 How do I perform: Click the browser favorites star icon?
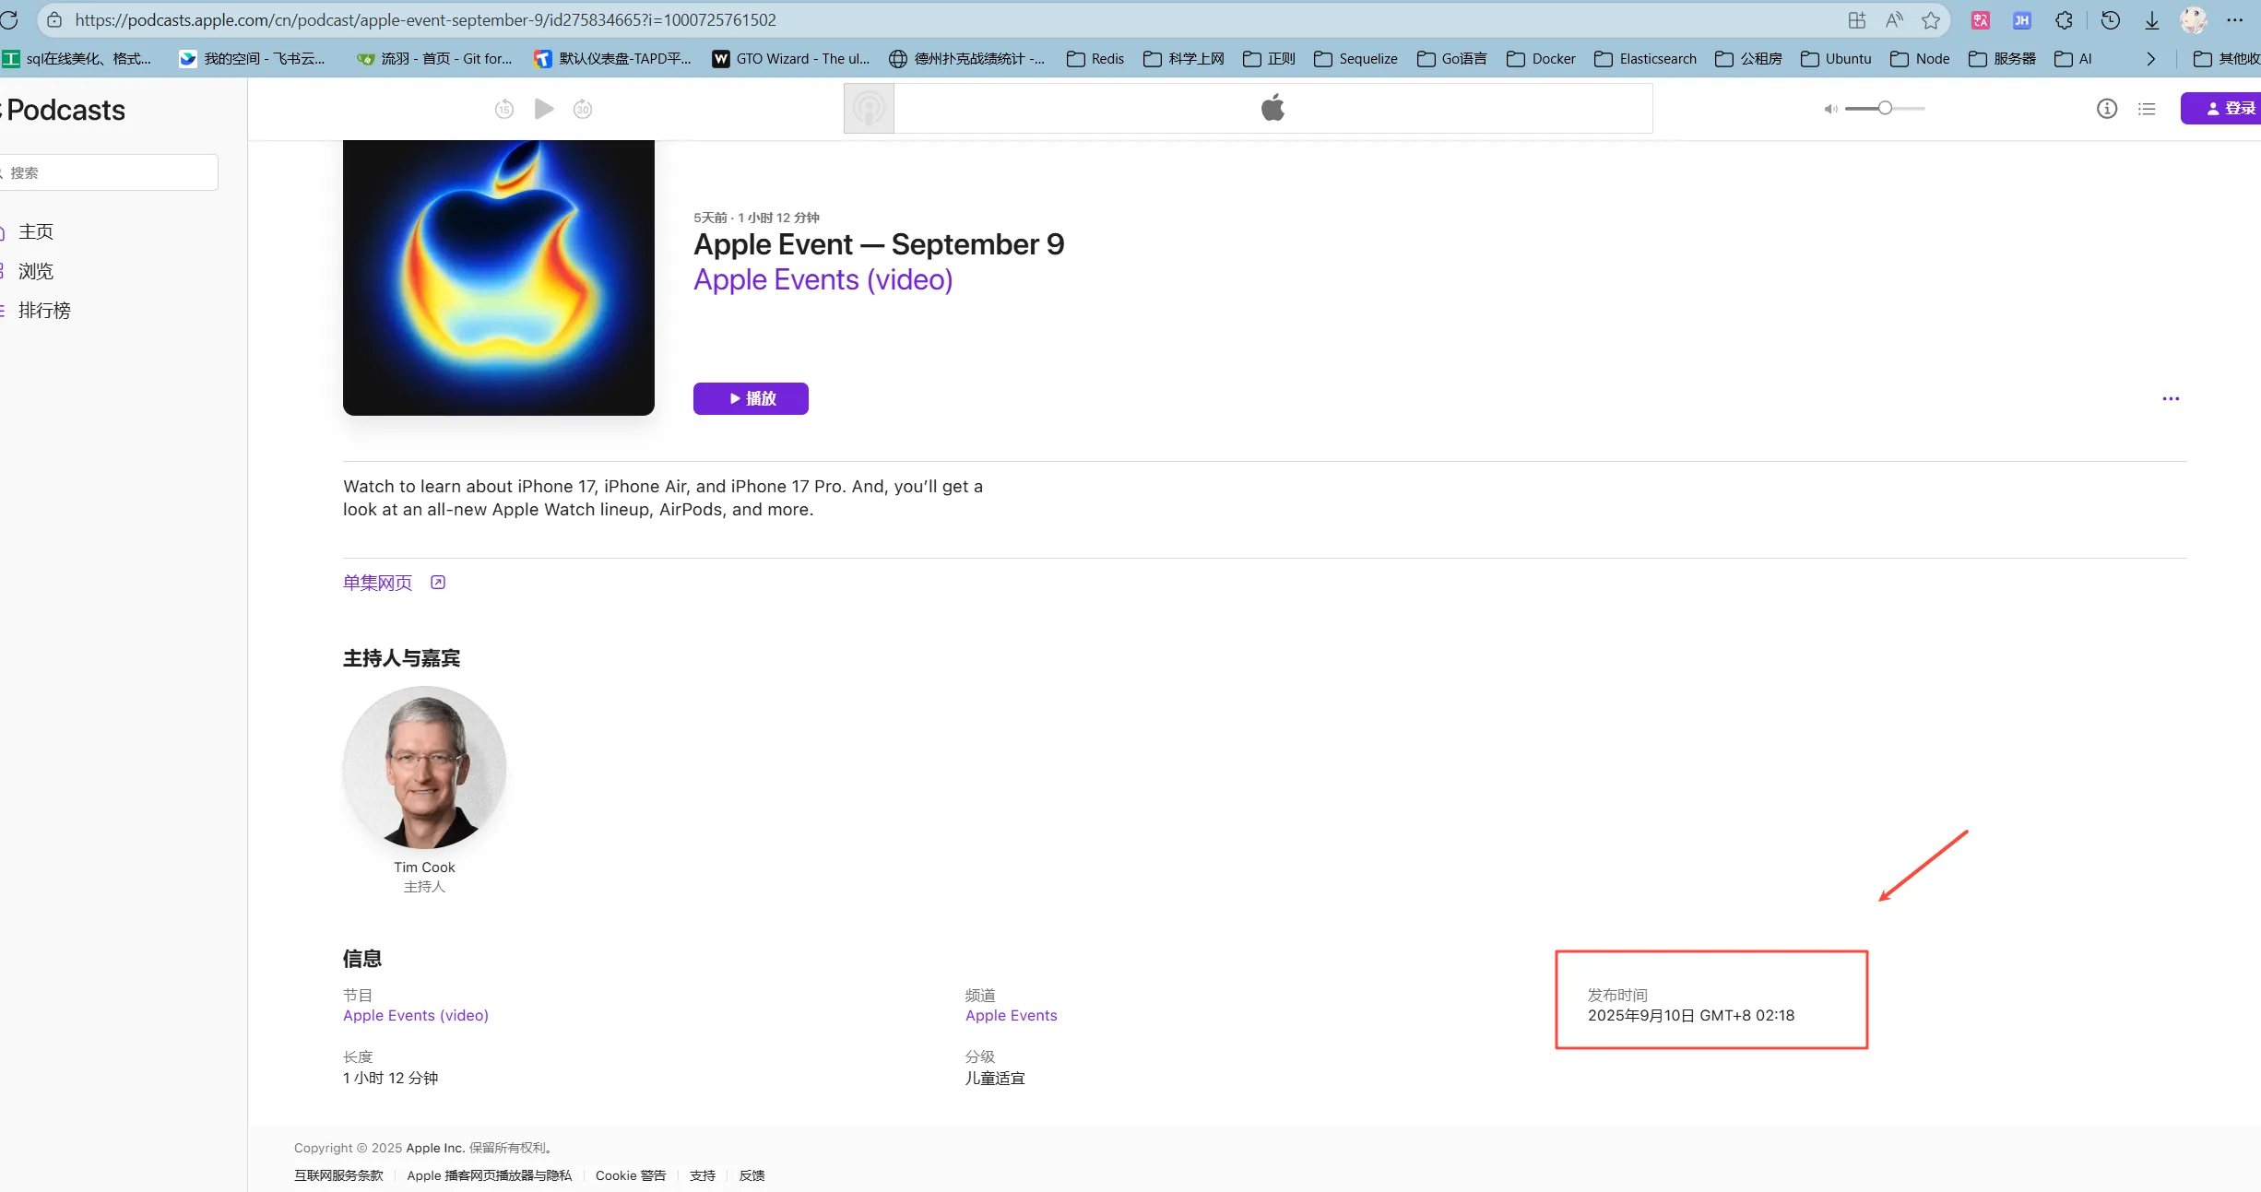(1931, 20)
